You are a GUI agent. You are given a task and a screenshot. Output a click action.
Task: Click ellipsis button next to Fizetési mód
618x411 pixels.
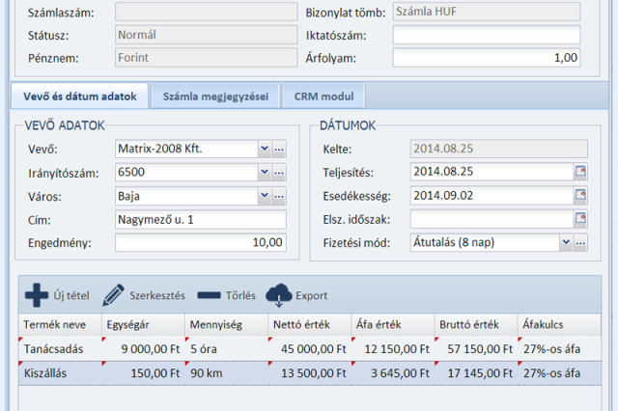[x=580, y=244]
